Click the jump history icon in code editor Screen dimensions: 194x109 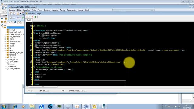[x=27, y=17]
